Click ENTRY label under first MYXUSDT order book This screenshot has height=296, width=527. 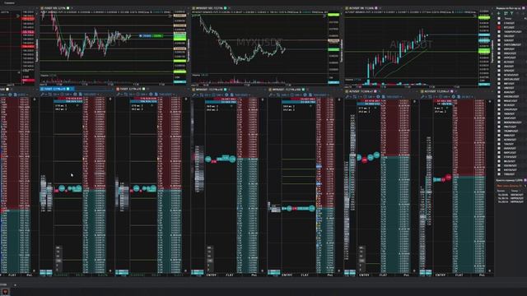pyautogui.click(x=212, y=275)
